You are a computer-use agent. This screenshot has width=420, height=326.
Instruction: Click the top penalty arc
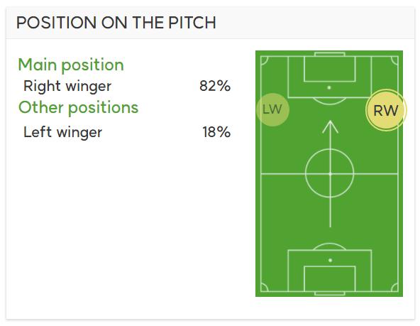click(329, 102)
